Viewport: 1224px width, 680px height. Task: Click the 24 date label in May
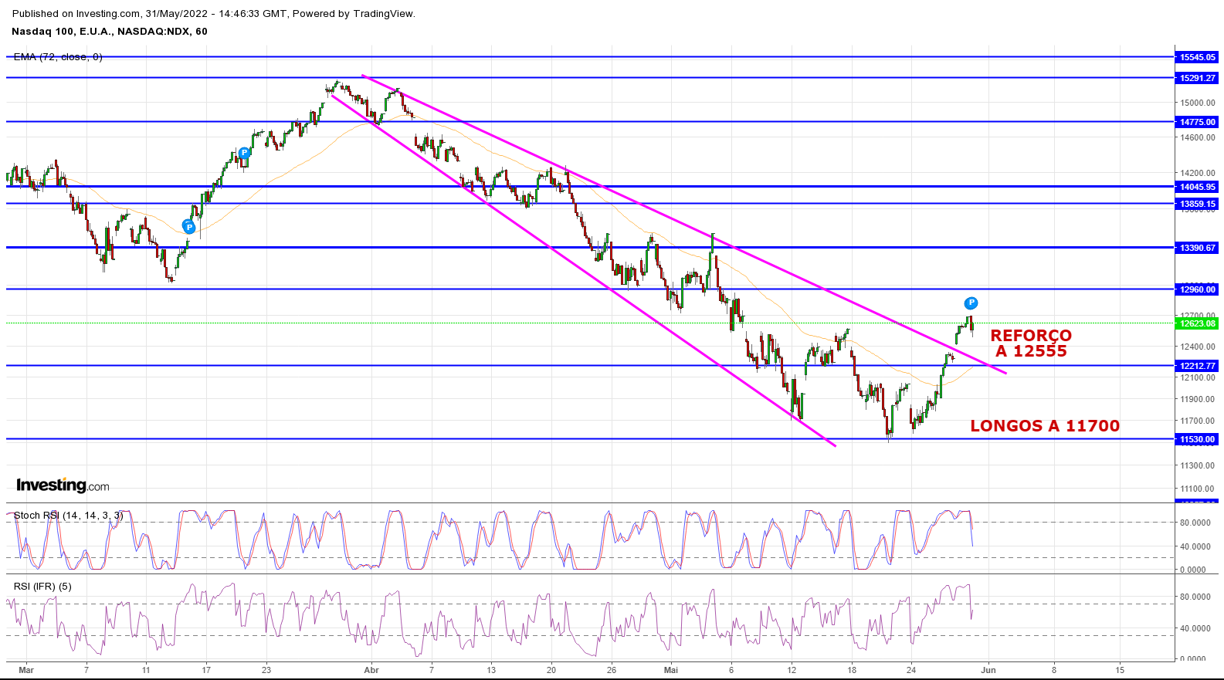tap(911, 670)
